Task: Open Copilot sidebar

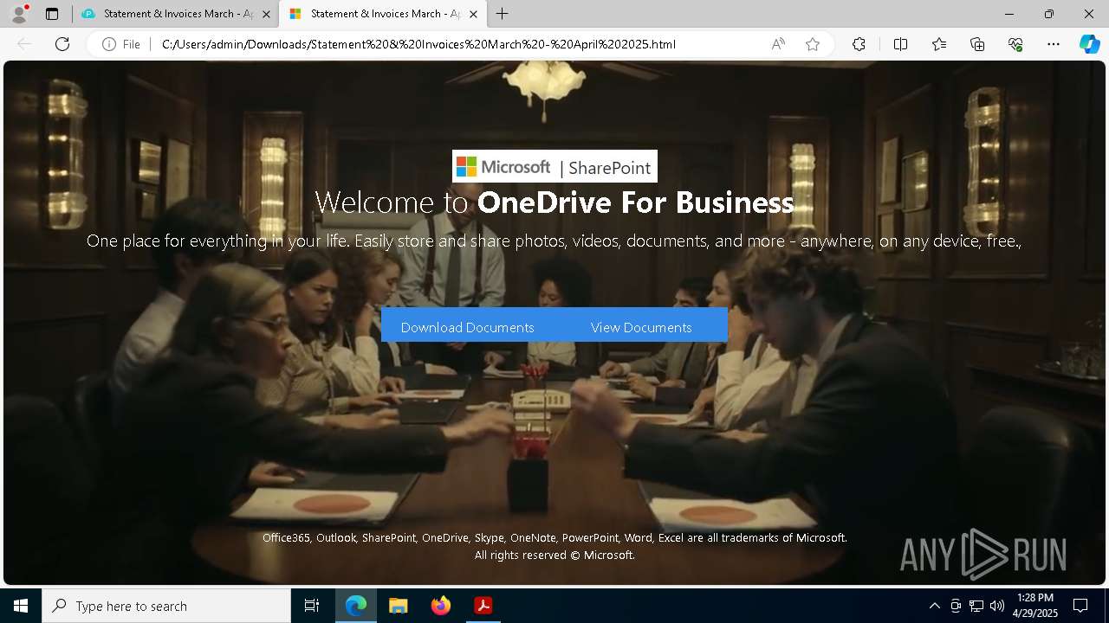Action: pyautogui.click(x=1089, y=44)
